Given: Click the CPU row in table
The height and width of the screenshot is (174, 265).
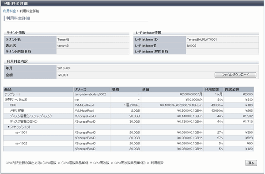Looking at the screenshot, I should [x=129, y=105].
